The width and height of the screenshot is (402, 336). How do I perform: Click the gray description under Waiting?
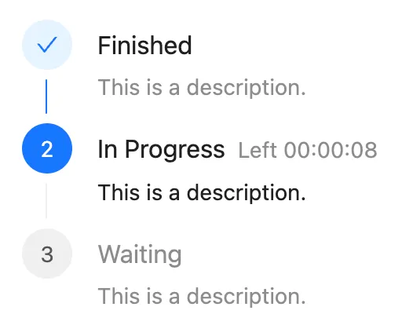(202, 297)
